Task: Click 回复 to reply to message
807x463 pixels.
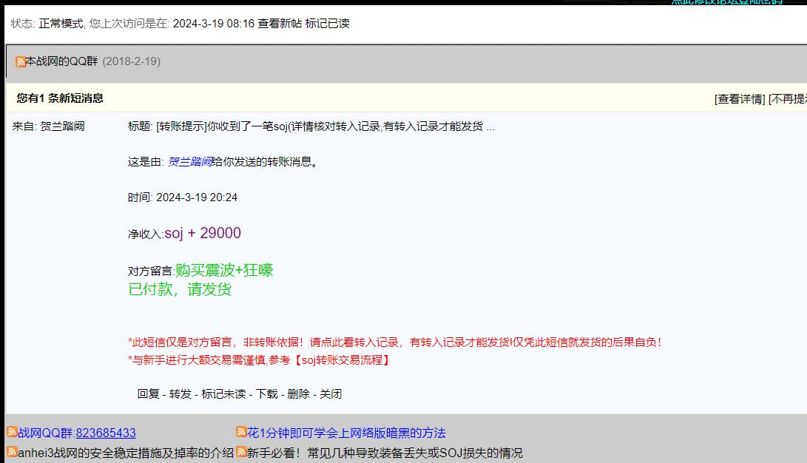Action: (148, 394)
